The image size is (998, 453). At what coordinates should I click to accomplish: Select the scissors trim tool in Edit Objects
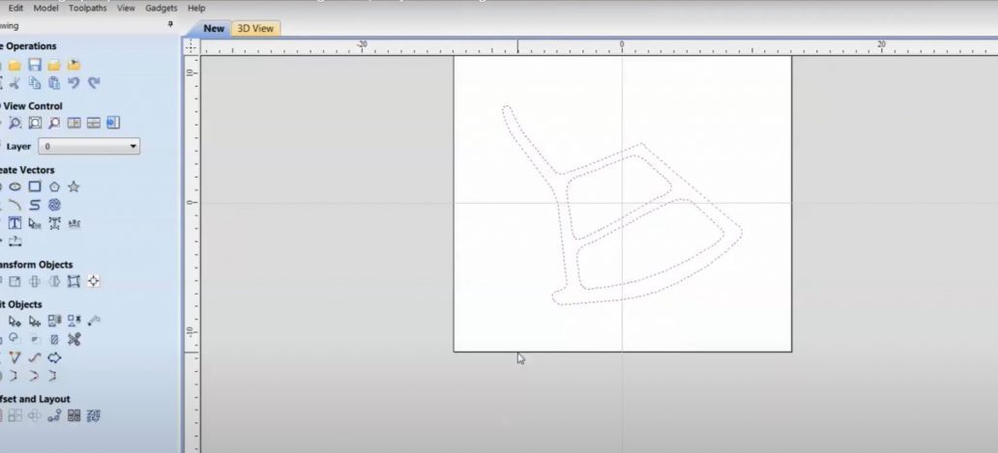point(73,339)
